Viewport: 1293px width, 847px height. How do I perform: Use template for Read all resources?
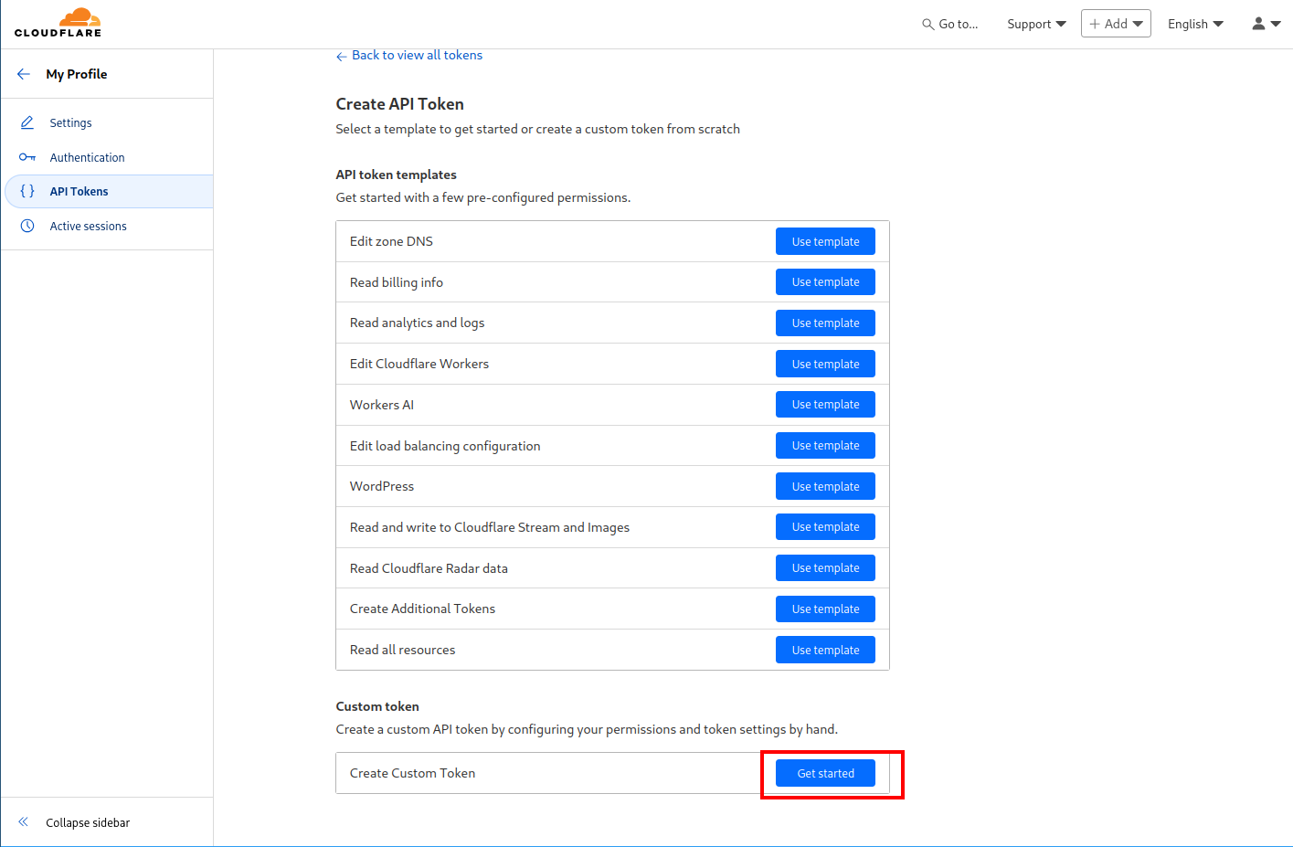pos(825,650)
